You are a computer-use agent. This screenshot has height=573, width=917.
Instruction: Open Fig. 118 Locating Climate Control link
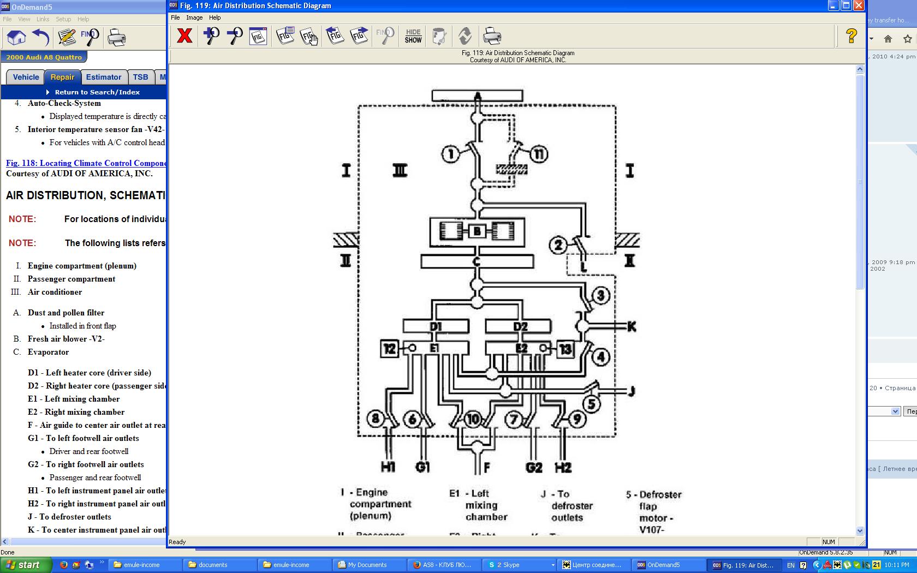click(x=86, y=163)
